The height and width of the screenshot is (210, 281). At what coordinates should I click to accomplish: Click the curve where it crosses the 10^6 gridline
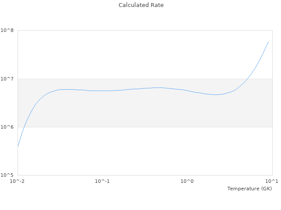tap(24, 127)
